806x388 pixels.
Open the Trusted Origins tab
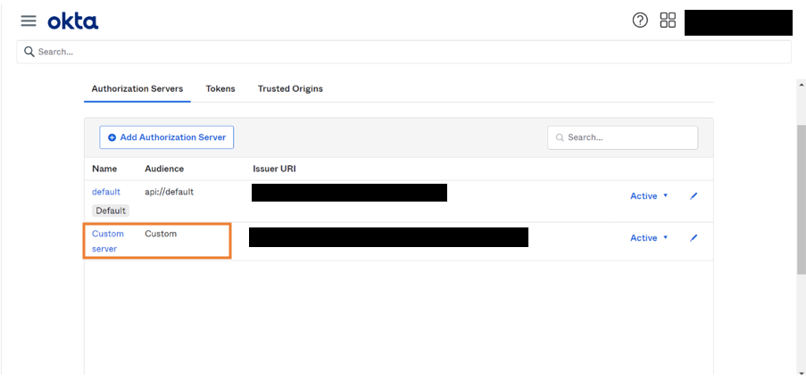point(290,89)
